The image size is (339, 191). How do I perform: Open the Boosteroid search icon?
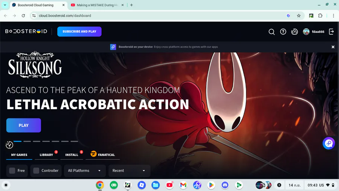(272, 32)
